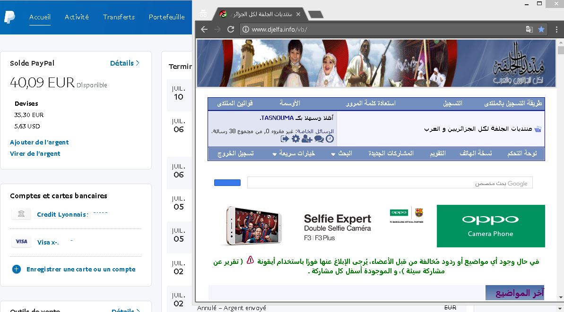Click the forum title breadcrumb link

coord(478,129)
